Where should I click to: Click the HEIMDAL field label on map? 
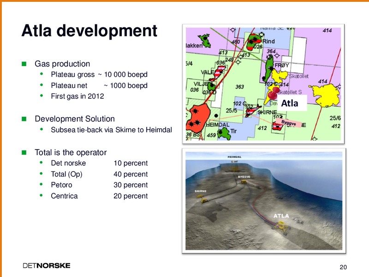pos(217,125)
